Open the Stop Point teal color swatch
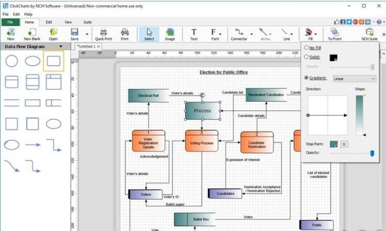The height and width of the screenshot is (231, 386). point(334,144)
